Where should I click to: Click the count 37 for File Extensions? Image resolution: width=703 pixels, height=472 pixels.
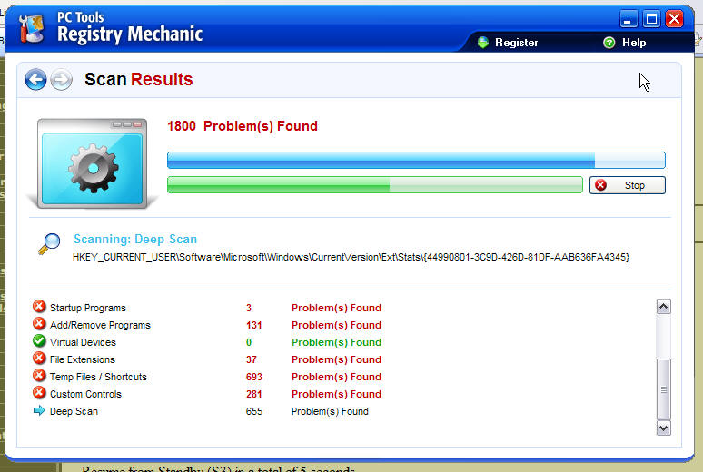[x=251, y=359]
